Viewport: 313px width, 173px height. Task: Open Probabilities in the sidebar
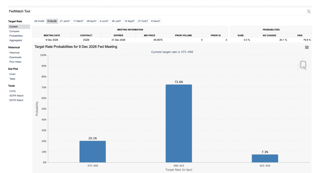(16, 36)
